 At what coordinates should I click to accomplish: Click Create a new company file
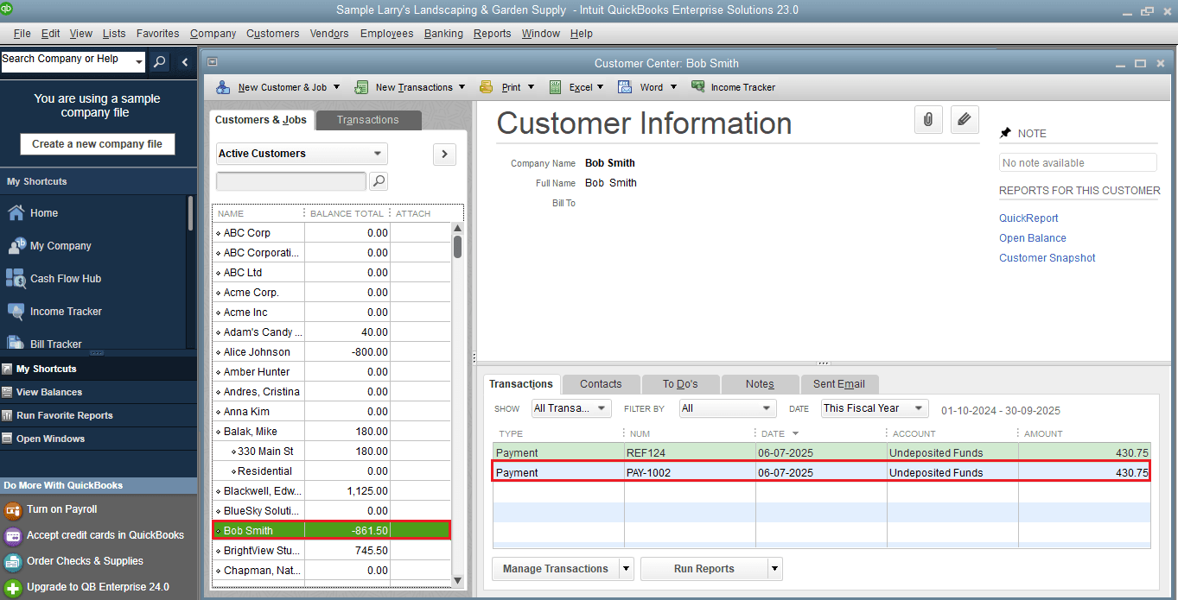(97, 143)
